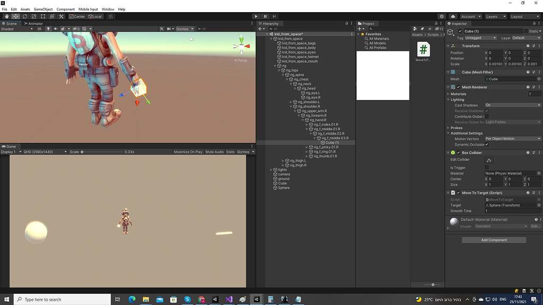
Task: Select the Rotate tool
Action: [24, 16]
